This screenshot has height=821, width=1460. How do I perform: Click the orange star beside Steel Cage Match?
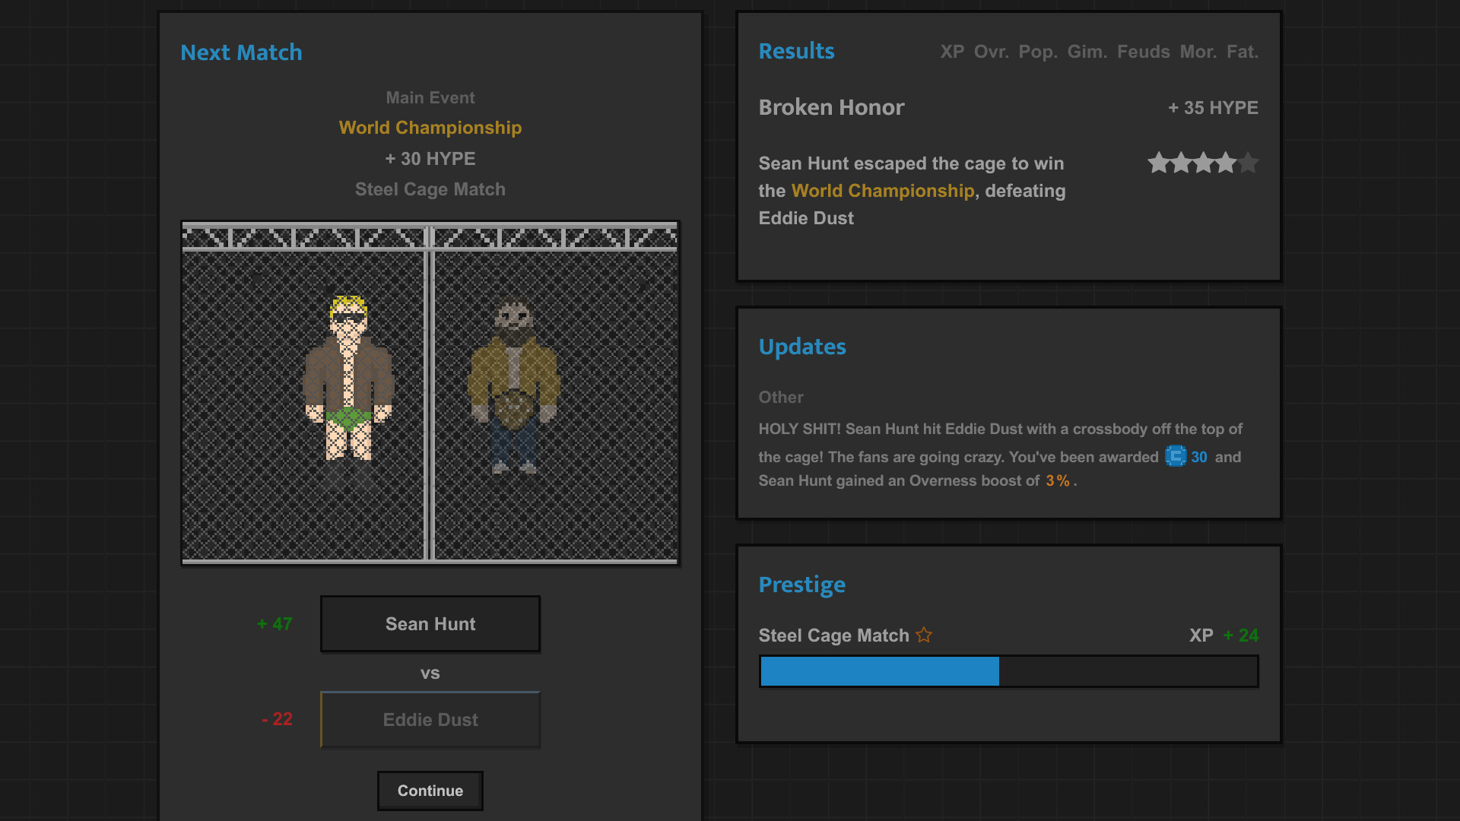click(924, 635)
